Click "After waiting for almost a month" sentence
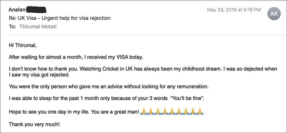Viewport: 287px width, 133px height. [76, 57]
